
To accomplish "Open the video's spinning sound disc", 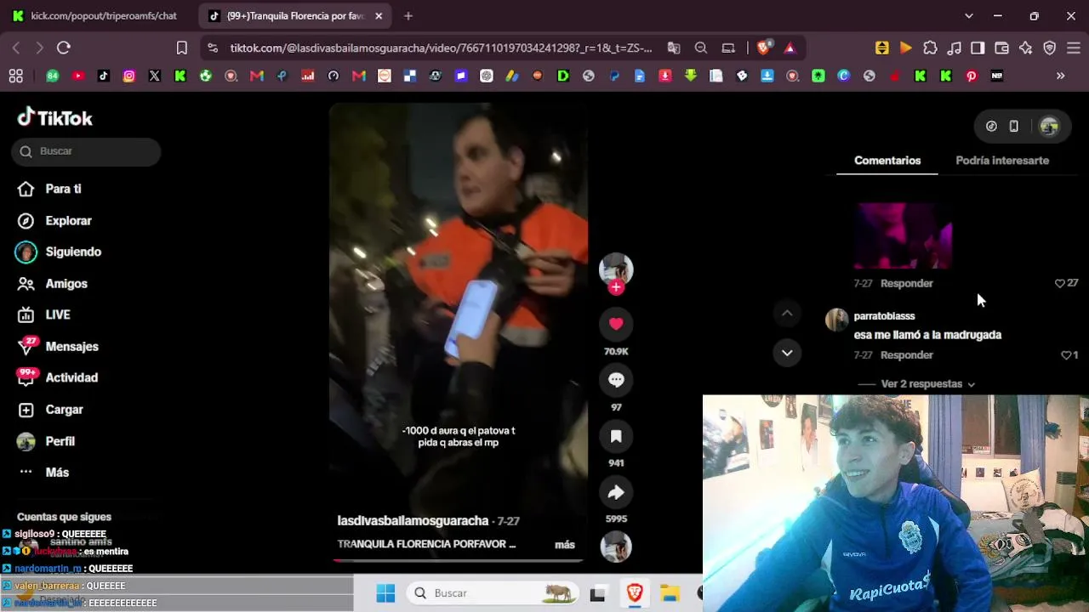I will pyautogui.click(x=616, y=547).
